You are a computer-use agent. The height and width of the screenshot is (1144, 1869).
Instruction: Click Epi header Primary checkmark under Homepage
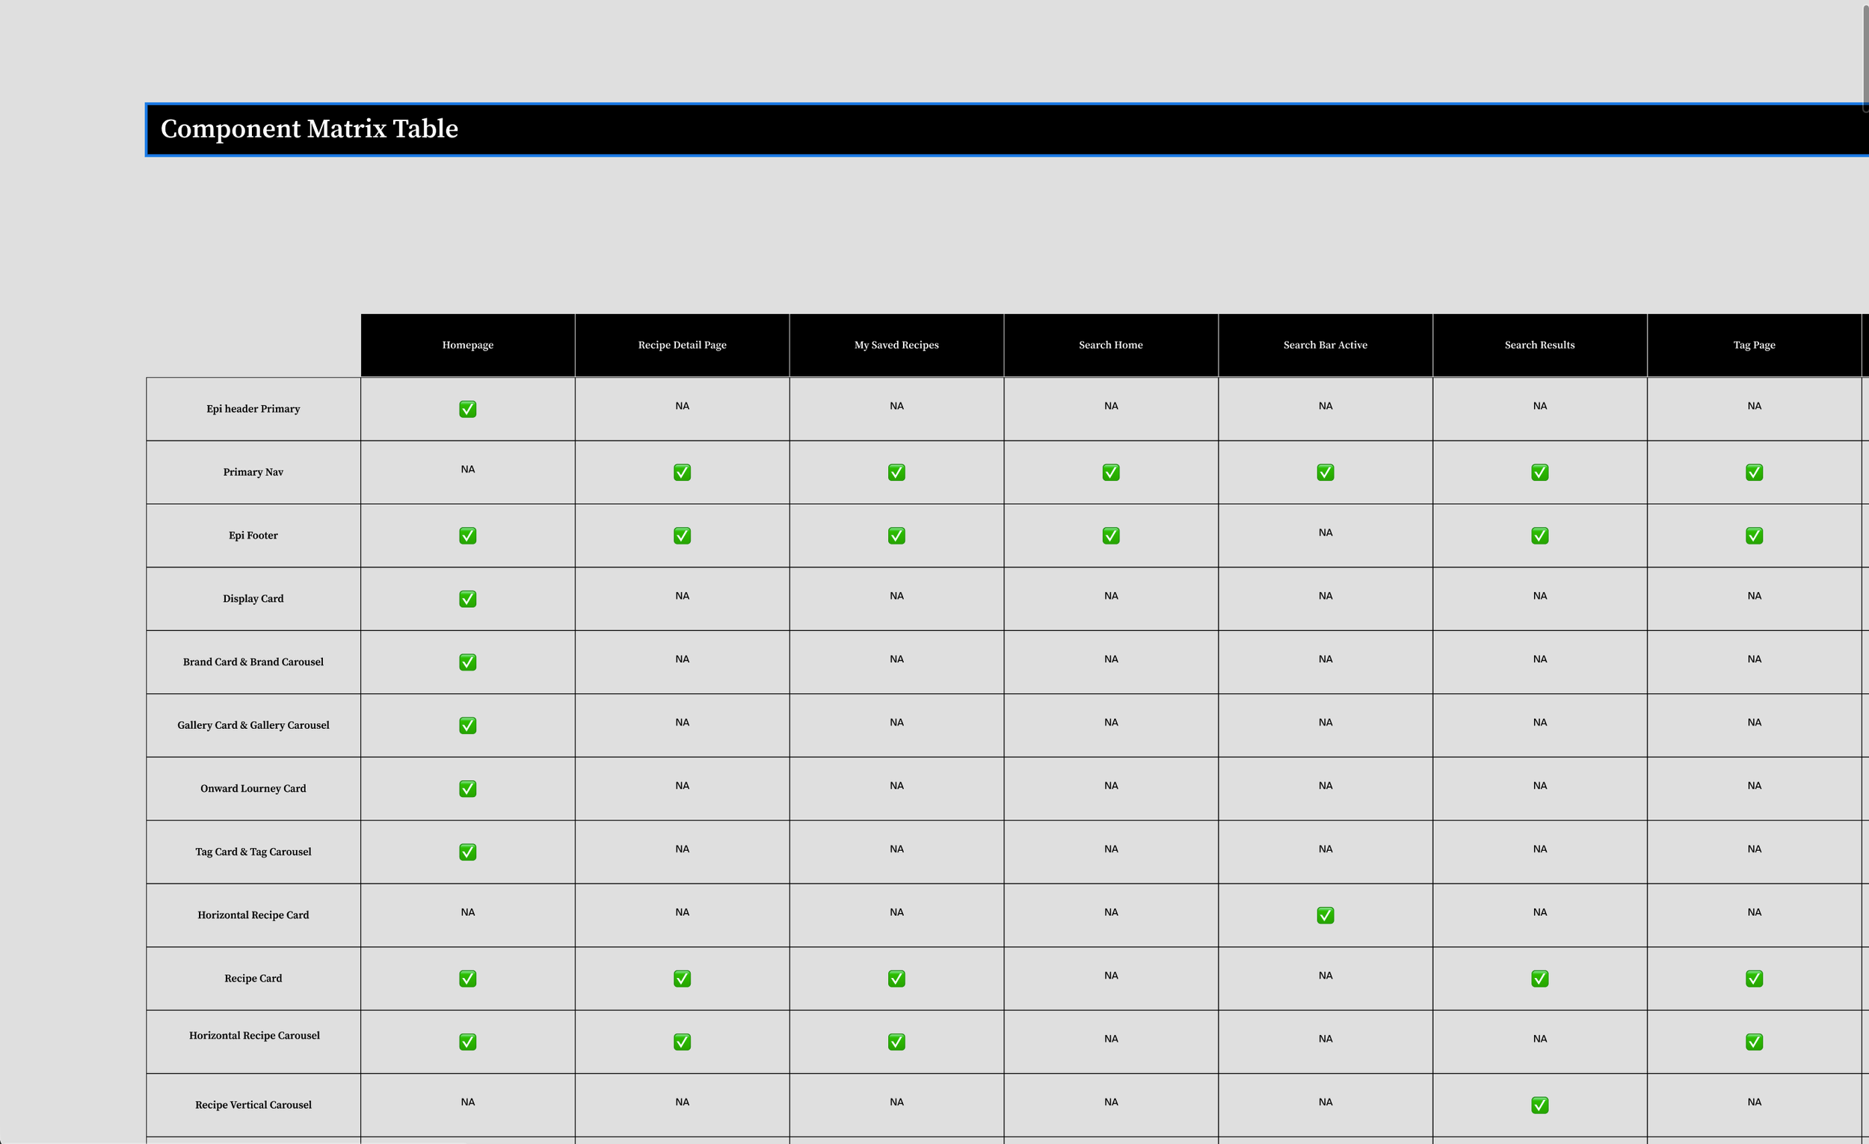click(468, 410)
